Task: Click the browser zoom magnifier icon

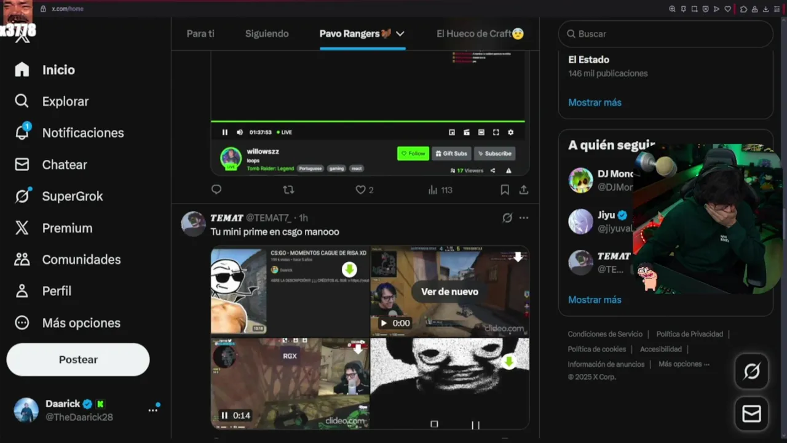Action: click(672, 9)
